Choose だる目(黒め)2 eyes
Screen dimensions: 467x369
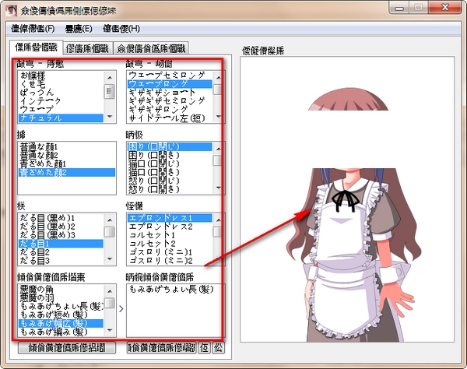click(x=61, y=227)
